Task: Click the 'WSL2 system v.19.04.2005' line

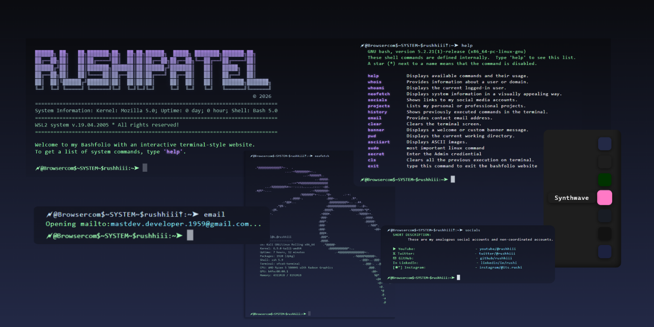Action: (x=107, y=125)
